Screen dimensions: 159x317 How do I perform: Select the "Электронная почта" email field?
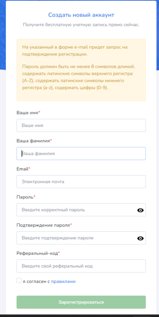(81, 181)
